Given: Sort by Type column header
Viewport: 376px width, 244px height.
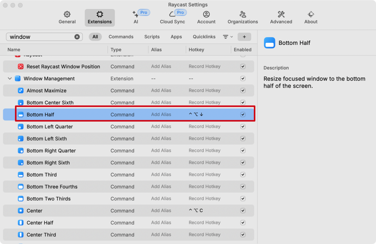Looking at the screenshot, I should 116,50.
